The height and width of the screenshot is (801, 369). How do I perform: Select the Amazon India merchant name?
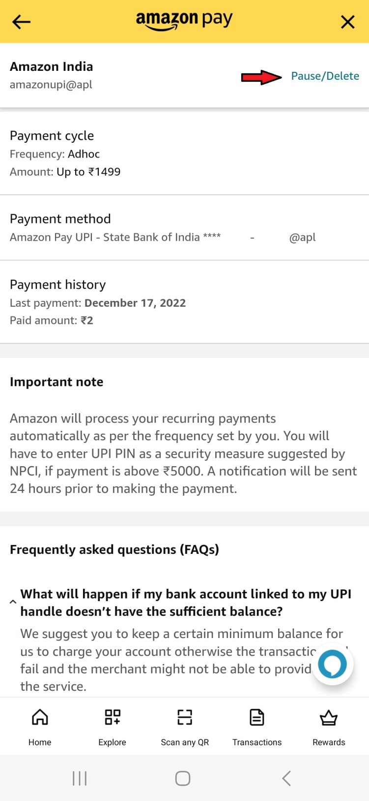tap(51, 66)
